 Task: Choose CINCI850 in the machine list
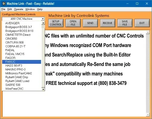(x=21, y=38)
